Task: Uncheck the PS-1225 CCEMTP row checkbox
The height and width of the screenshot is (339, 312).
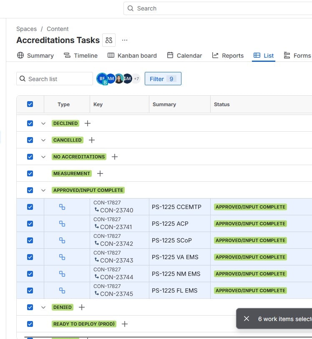Action: (30, 207)
